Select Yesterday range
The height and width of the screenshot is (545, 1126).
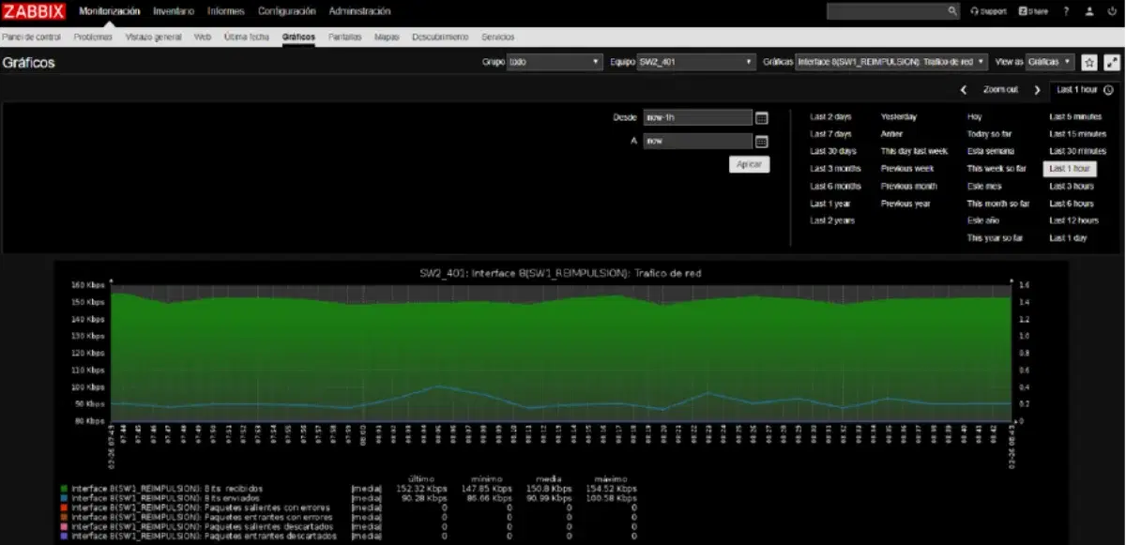[898, 117]
